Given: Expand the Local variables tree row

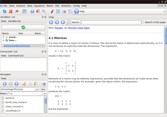Looking at the screenshot, I should (x=3, y=37).
